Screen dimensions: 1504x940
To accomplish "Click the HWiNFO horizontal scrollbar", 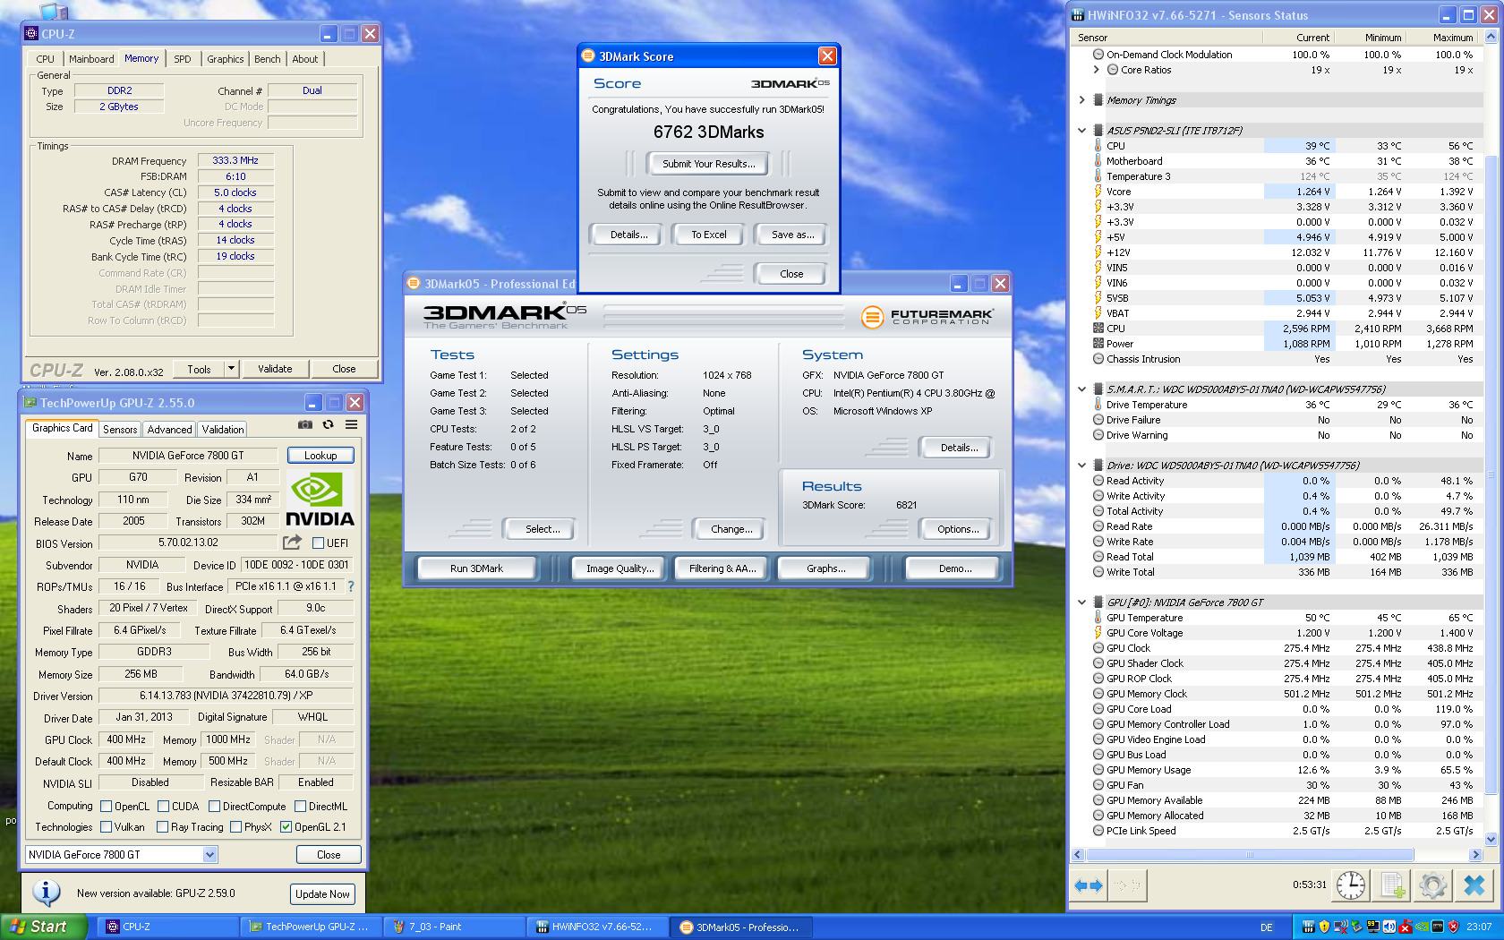I will pyautogui.click(x=1250, y=855).
